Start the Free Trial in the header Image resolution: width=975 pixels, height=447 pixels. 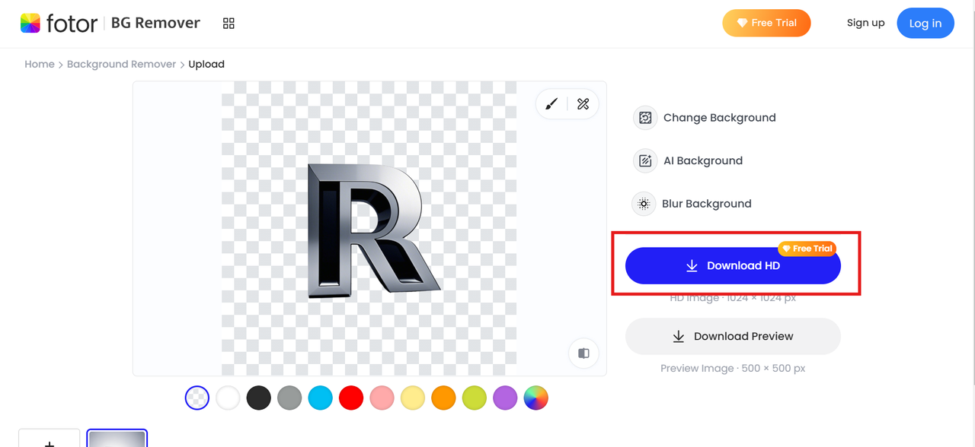pyautogui.click(x=766, y=23)
